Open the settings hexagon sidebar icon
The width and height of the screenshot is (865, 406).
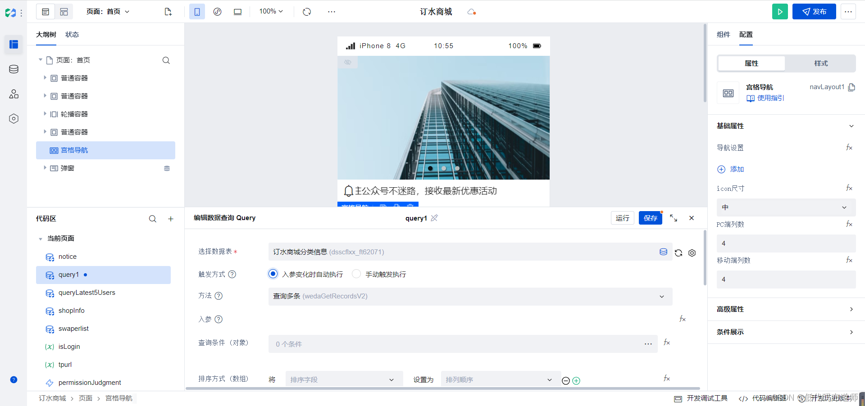pyautogui.click(x=14, y=118)
